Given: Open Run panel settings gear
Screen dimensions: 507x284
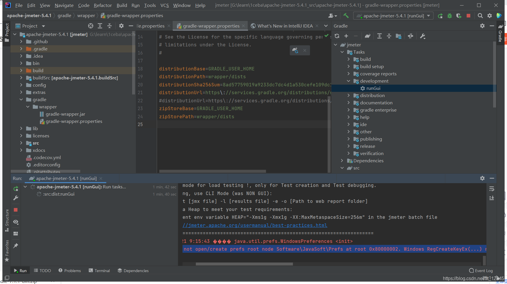Looking at the screenshot, I should pos(482,178).
